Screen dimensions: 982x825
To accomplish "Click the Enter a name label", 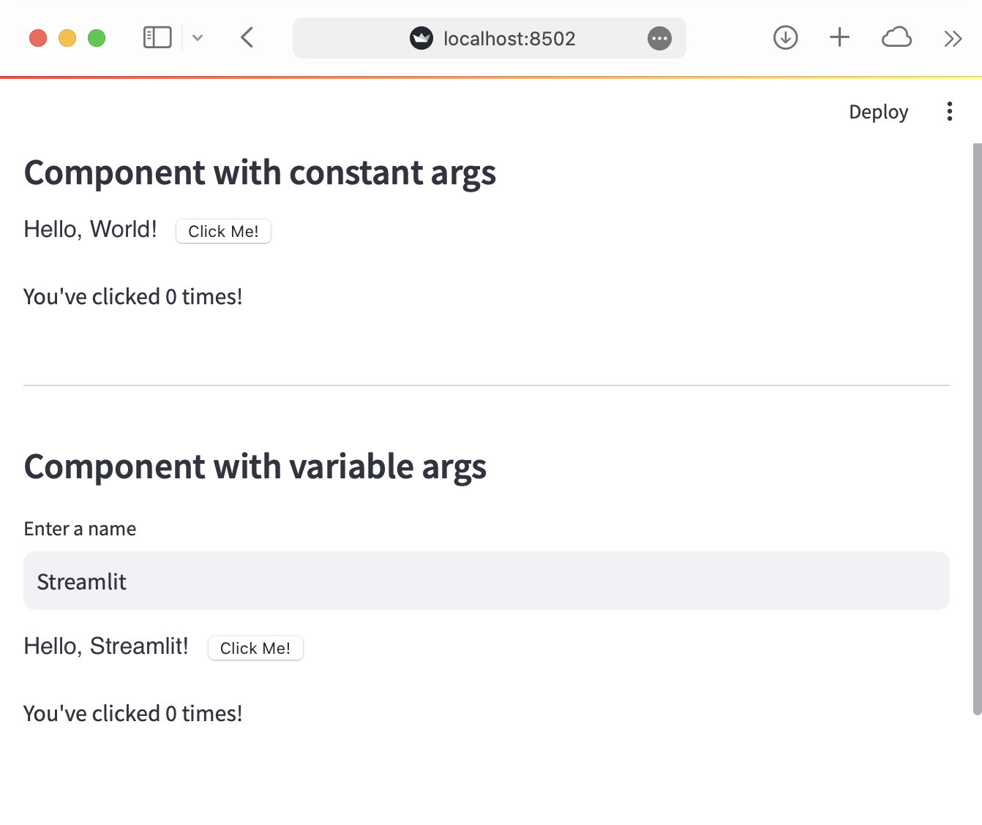I will 80,529.
